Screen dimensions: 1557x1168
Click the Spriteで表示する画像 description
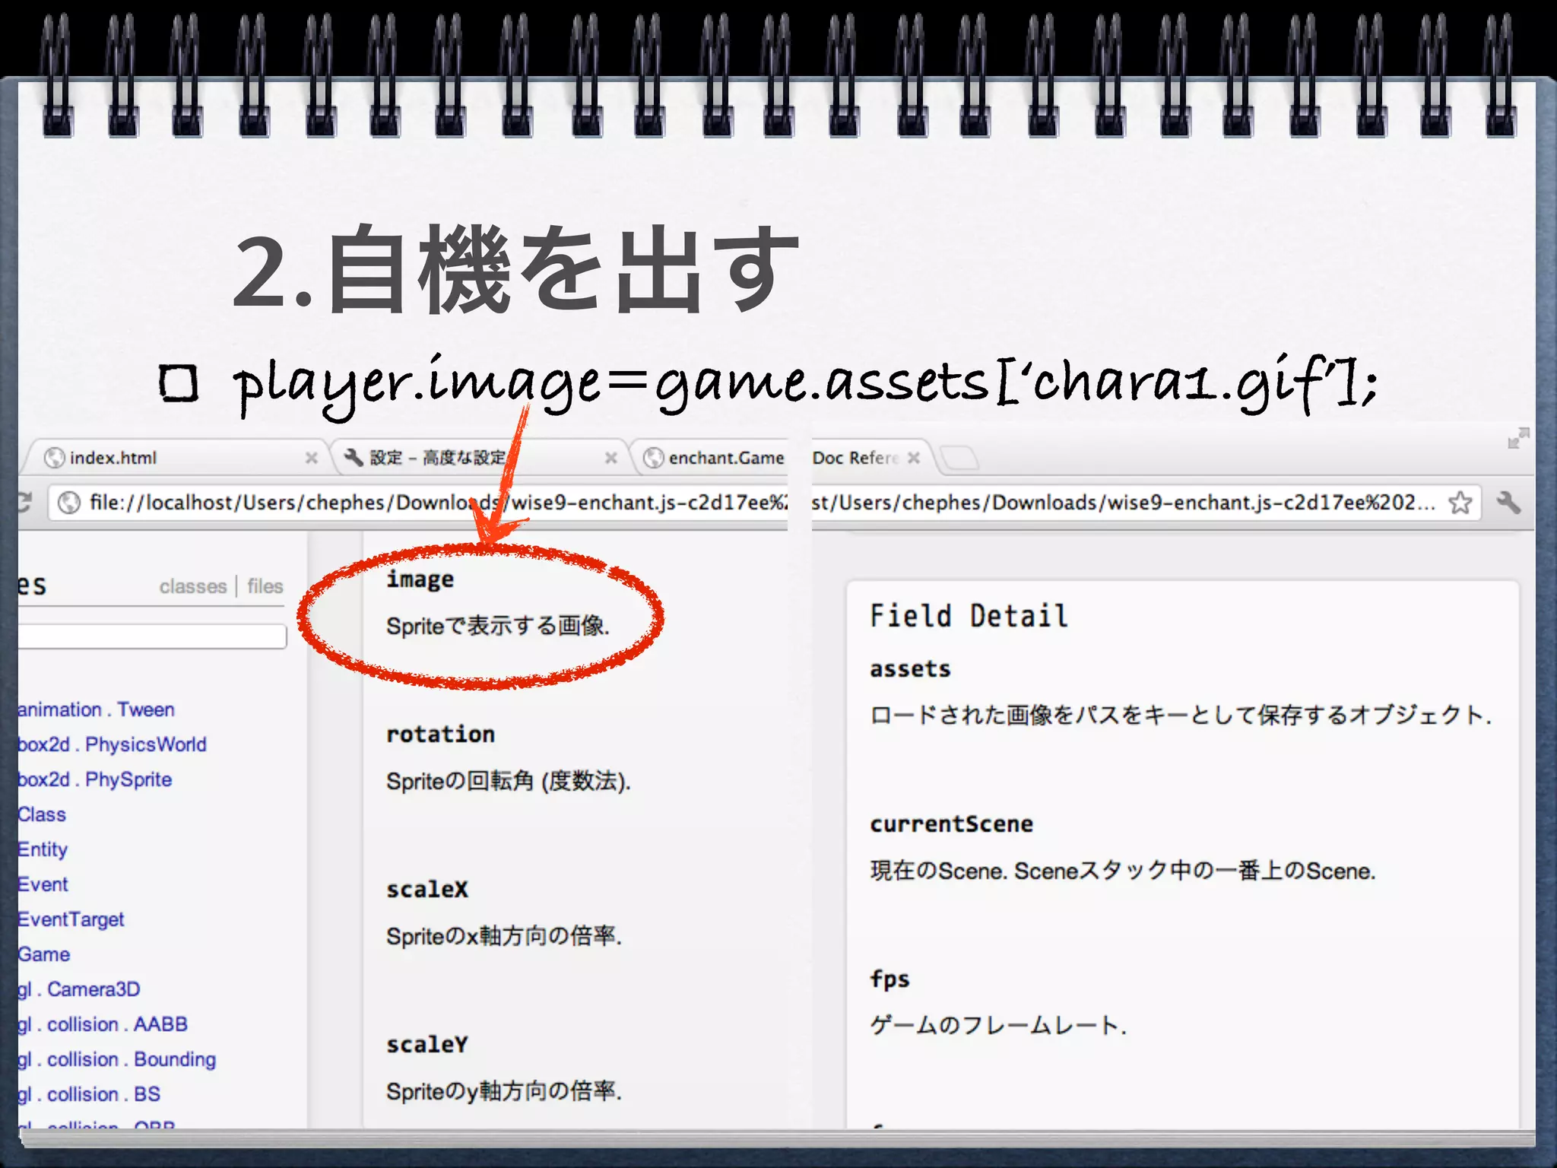click(498, 626)
